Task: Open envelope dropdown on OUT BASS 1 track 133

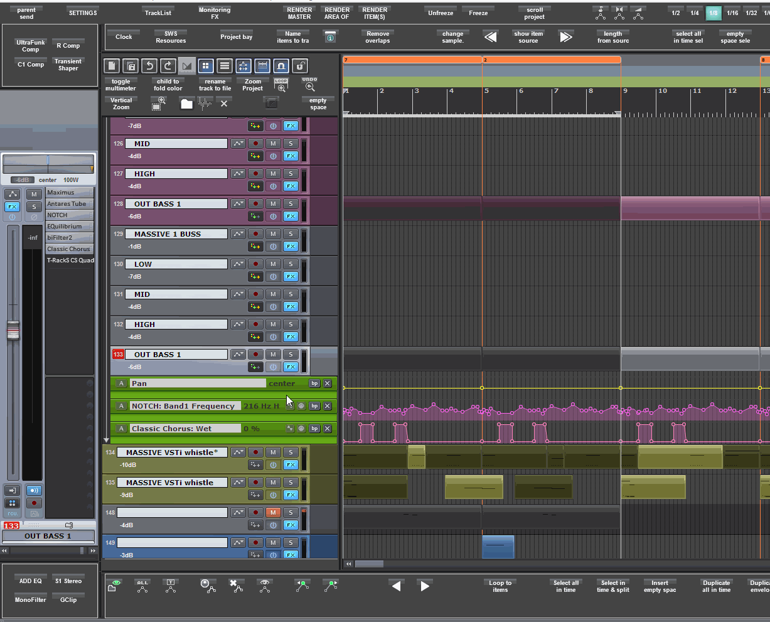Action: point(238,354)
